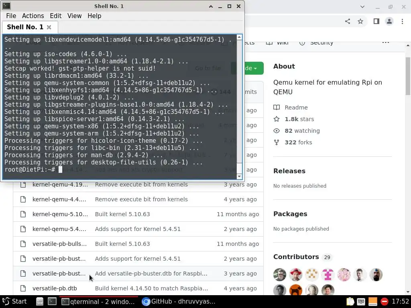Click the terminal window icon in title bar

coord(6,6)
